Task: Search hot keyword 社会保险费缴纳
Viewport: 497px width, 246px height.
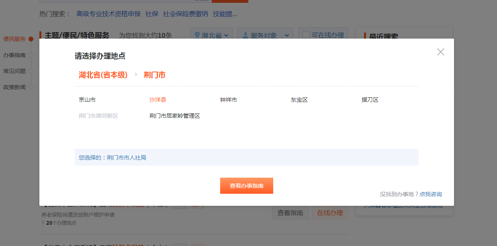Action: tap(185, 14)
